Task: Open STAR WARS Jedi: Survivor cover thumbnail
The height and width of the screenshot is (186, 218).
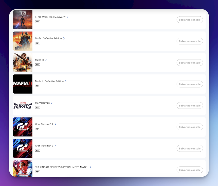Action: 23,20
